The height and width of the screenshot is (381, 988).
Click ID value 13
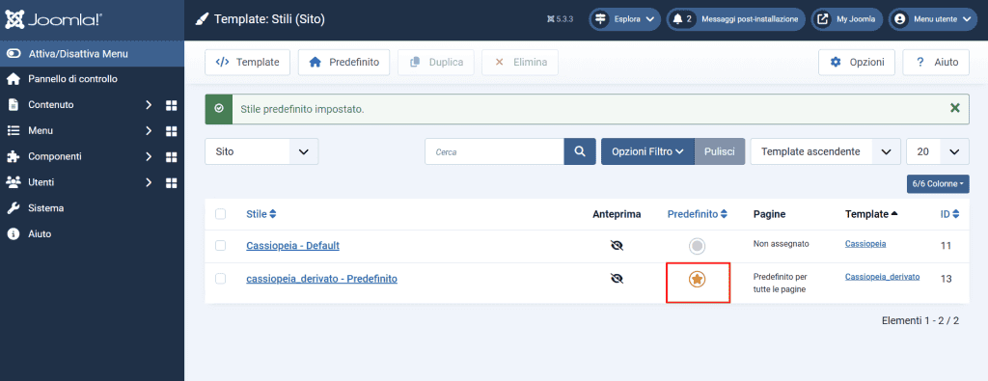pos(946,279)
